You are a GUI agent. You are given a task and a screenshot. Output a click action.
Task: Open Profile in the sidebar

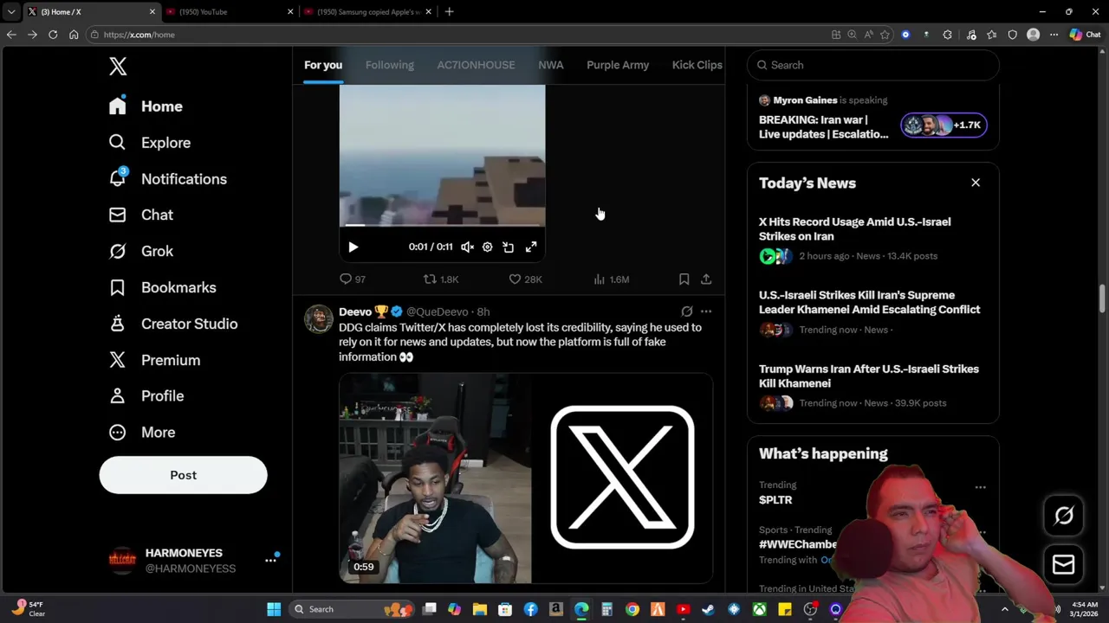(147, 395)
